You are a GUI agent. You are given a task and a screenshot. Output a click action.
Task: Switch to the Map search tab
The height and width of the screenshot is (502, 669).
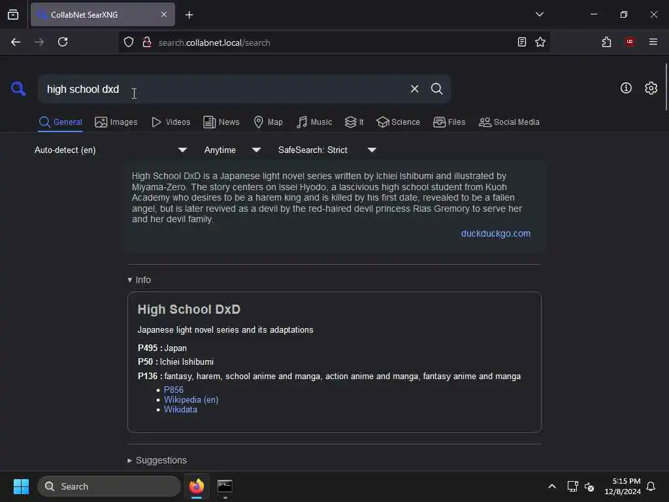(269, 122)
